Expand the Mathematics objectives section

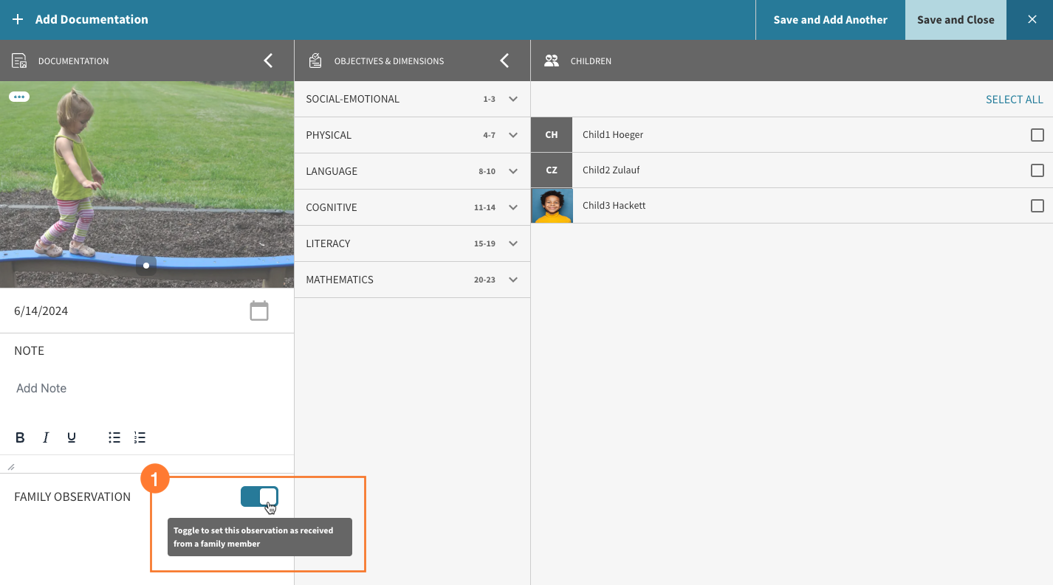pyautogui.click(x=513, y=280)
